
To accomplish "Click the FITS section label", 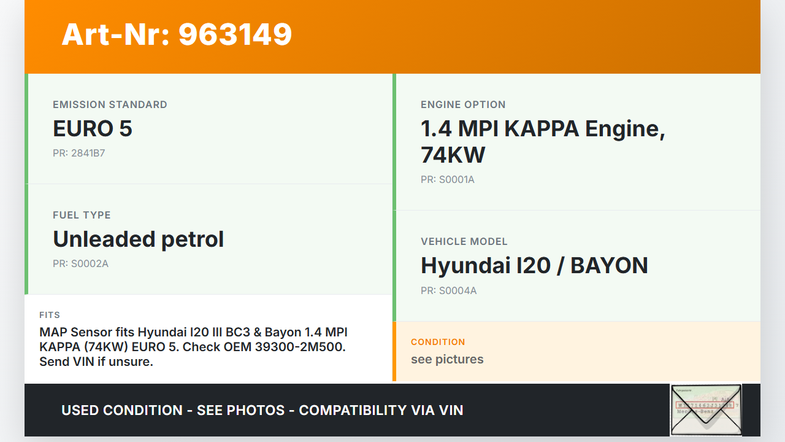I will coord(50,315).
